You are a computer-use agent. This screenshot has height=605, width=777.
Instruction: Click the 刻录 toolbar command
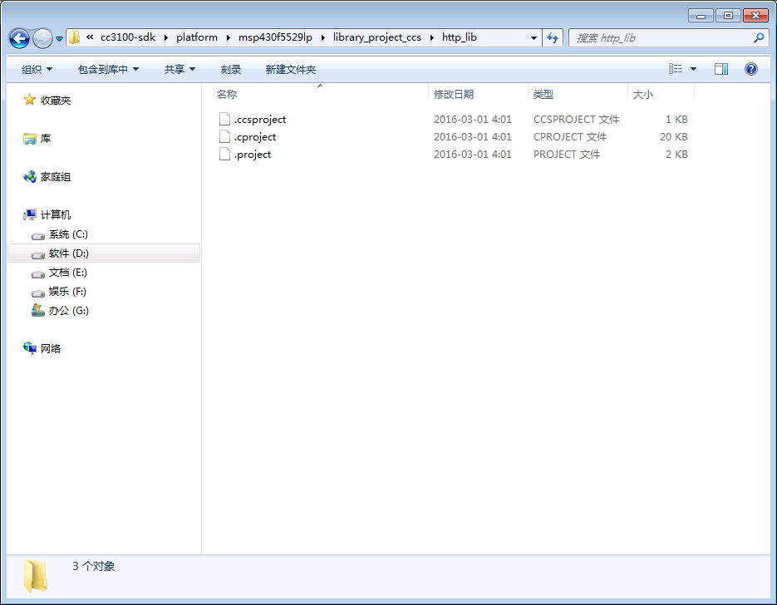tap(231, 69)
